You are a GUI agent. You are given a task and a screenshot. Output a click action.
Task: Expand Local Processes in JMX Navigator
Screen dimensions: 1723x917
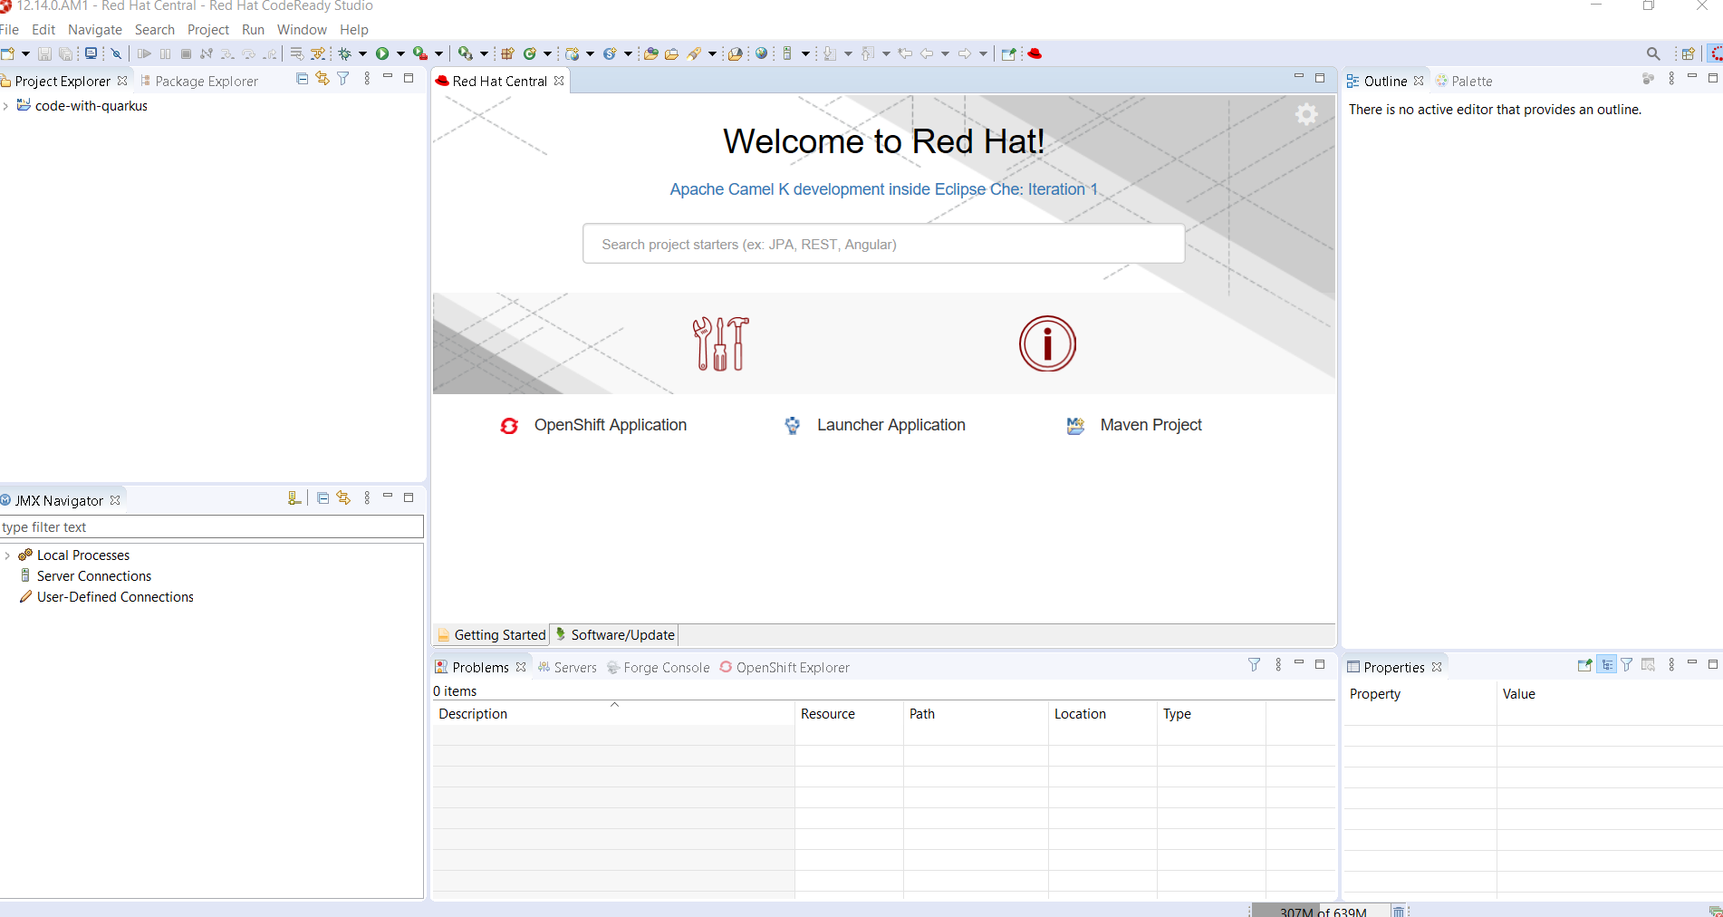(7, 555)
